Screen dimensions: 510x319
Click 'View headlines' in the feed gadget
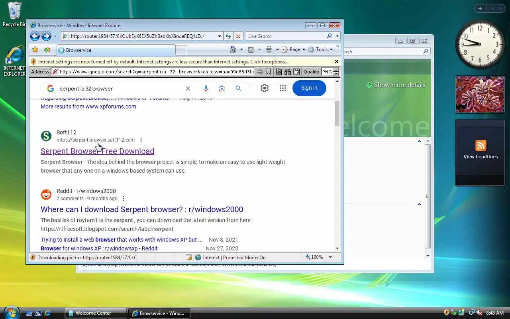click(x=481, y=157)
